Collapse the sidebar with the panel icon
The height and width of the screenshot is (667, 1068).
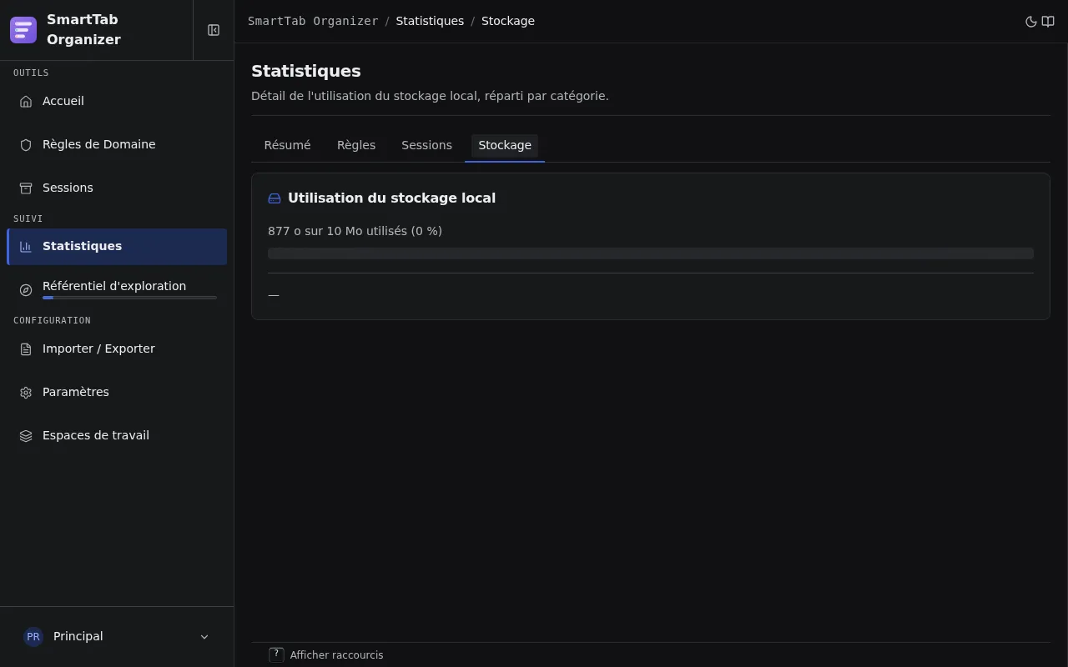click(214, 30)
